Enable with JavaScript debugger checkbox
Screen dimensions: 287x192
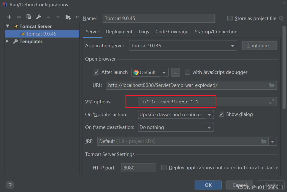click(187, 72)
